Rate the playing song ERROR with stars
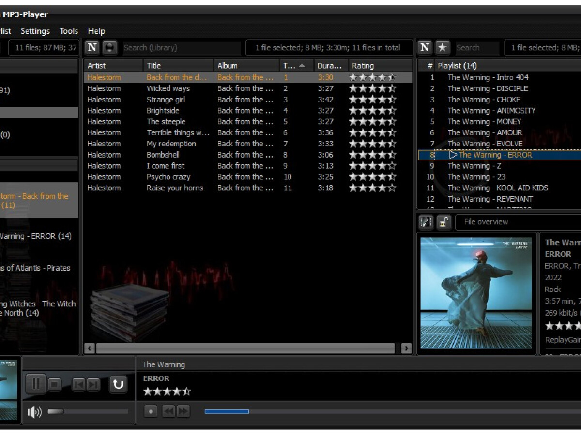Image resolution: width=581 pixels, height=435 pixels. pos(167,391)
